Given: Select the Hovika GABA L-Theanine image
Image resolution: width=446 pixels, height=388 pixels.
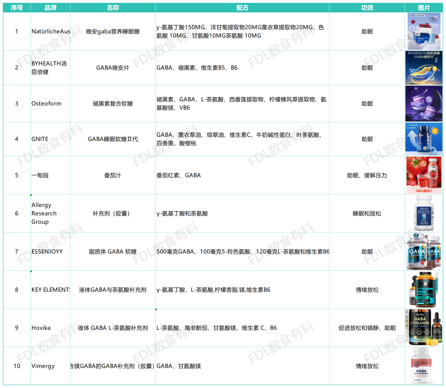Looking at the screenshot, I should [x=424, y=328].
